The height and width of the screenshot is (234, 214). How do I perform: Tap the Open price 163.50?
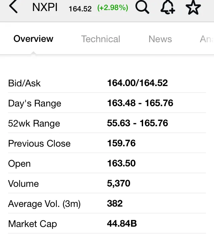tap(121, 163)
